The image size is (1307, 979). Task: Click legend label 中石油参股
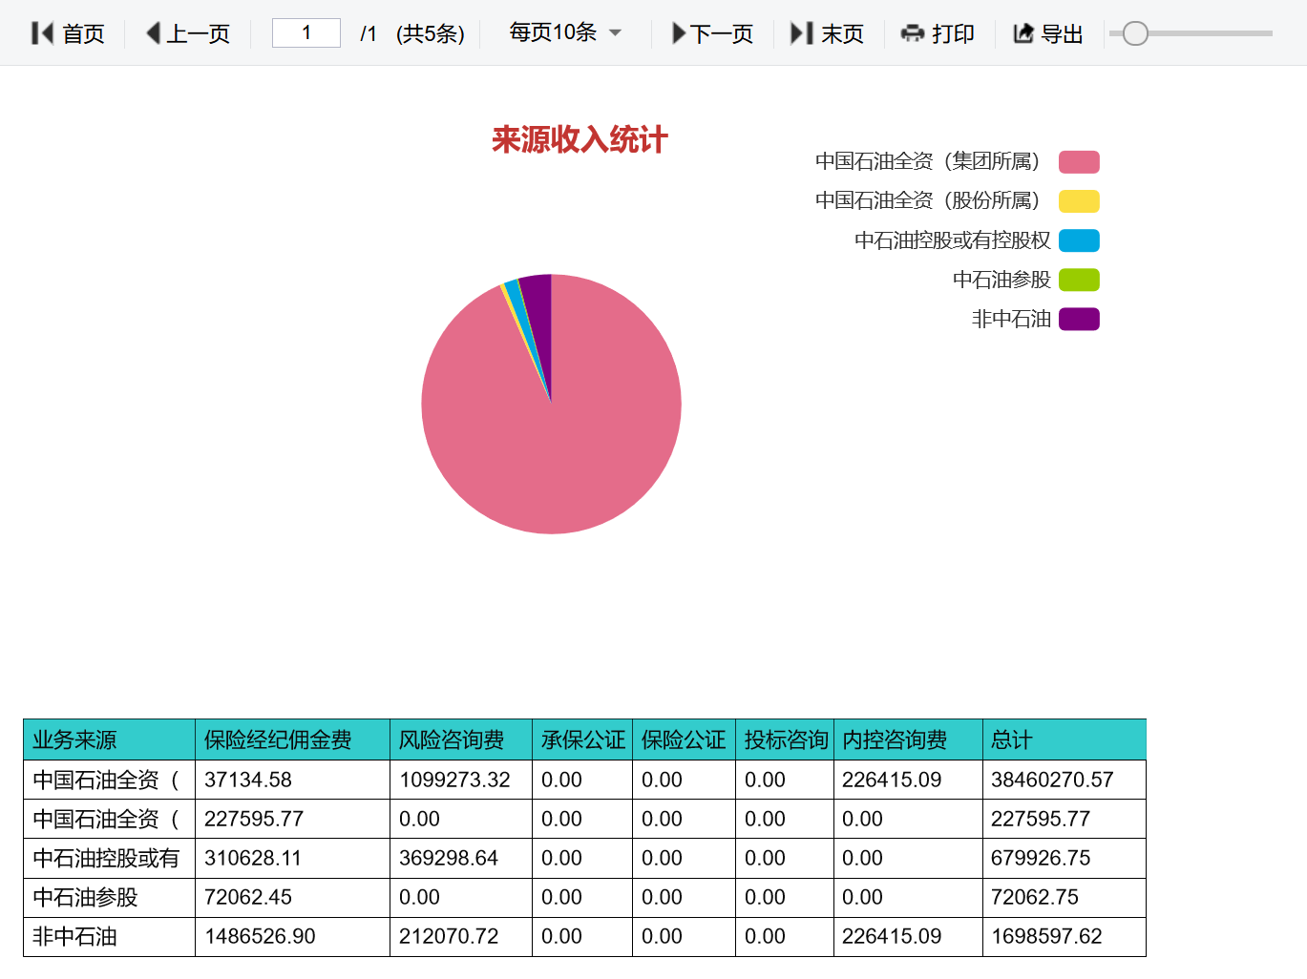1001,280
